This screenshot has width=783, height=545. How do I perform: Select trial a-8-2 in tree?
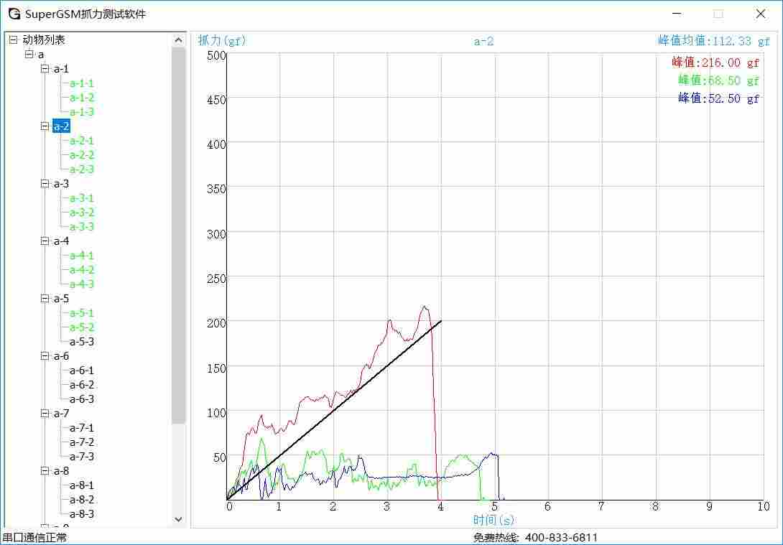tap(82, 500)
